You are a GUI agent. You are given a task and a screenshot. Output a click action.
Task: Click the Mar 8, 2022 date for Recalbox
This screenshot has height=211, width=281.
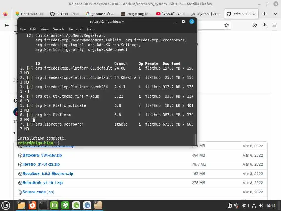[252, 174]
